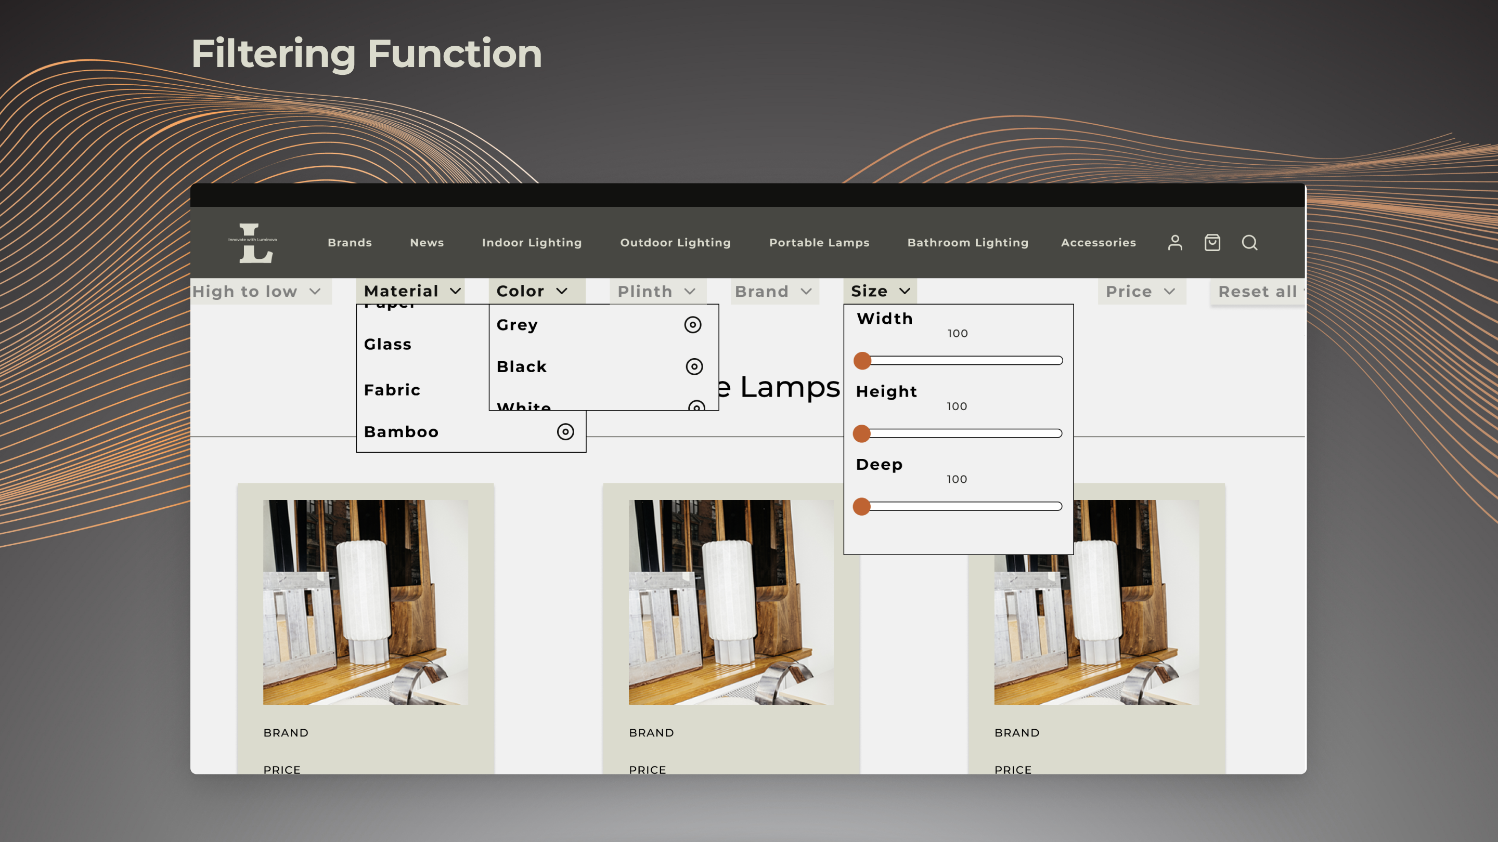Select the Black color radio button
This screenshot has width=1498, height=842.
click(x=694, y=366)
